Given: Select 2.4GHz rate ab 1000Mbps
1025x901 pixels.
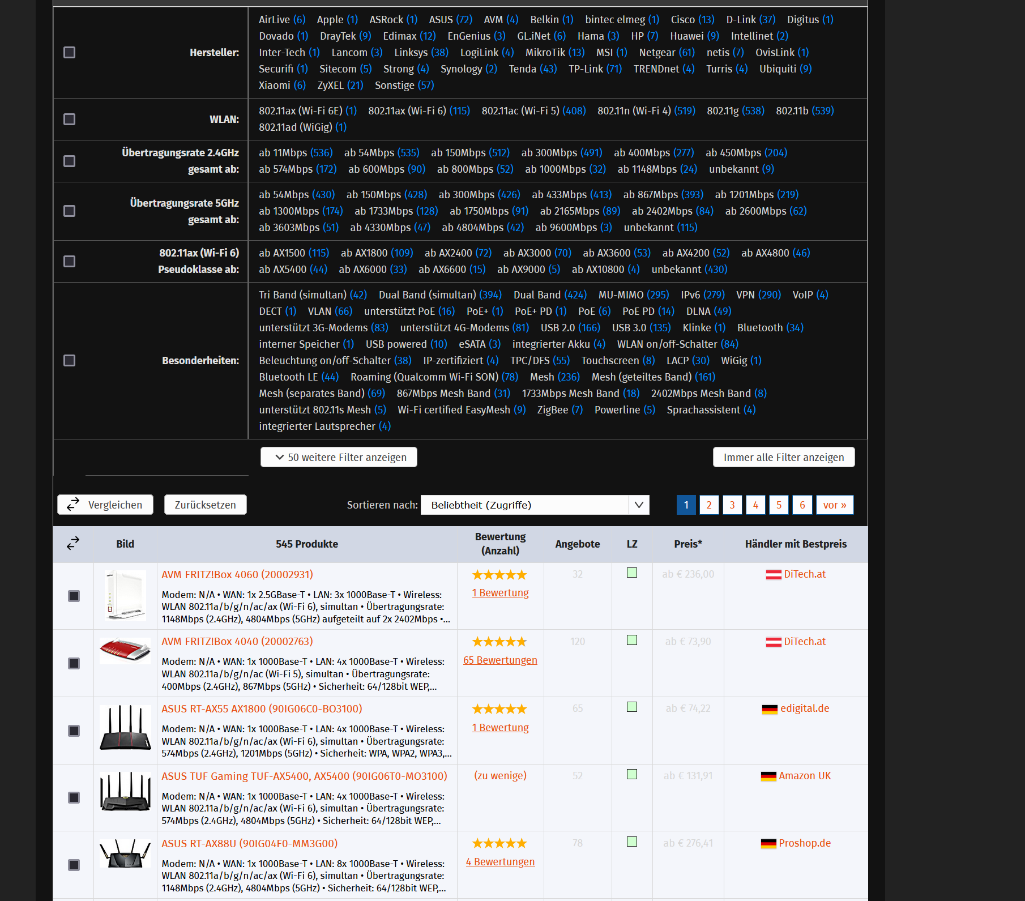Looking at the screenshot, I should [x=565, y=169].
